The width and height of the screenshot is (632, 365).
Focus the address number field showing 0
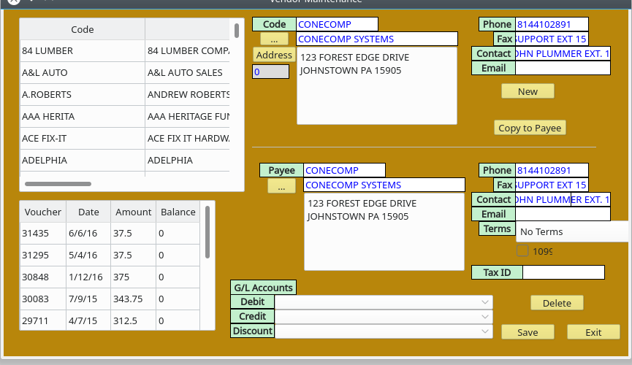click(270, 72)
